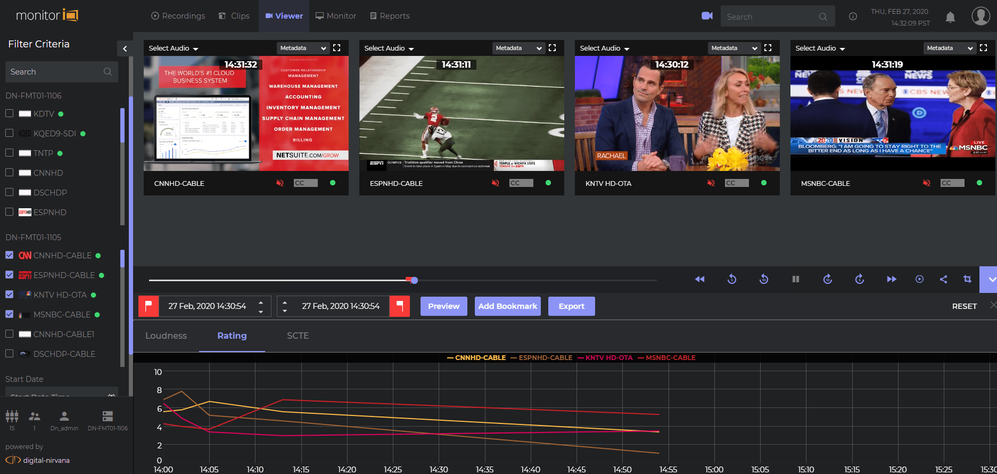Screen dimensions: 997x474
Task: Open Select Audio dropdown on KNTV HD-OTA player
Action: (605, 48)
